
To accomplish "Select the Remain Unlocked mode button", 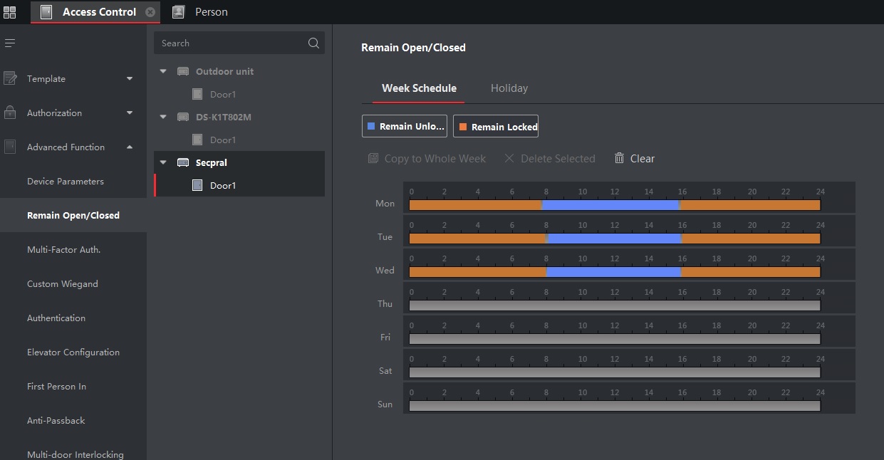I will [405, 127].
